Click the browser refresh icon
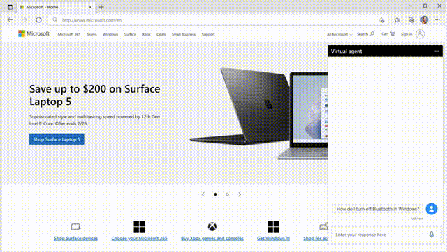The image size is (447, 252). [39, 20]
